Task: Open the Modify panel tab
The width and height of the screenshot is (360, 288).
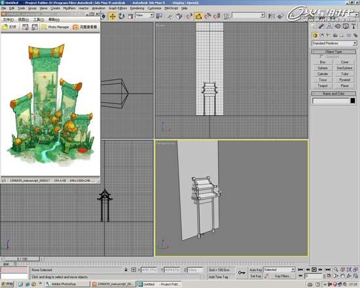Action: click(321, 27)
